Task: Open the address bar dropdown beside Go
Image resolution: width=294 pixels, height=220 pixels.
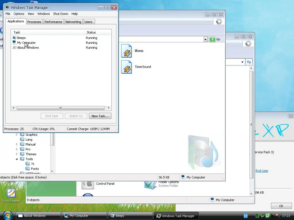Action: (205, 39)
